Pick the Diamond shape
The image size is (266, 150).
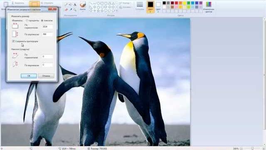tap(95, 7)
